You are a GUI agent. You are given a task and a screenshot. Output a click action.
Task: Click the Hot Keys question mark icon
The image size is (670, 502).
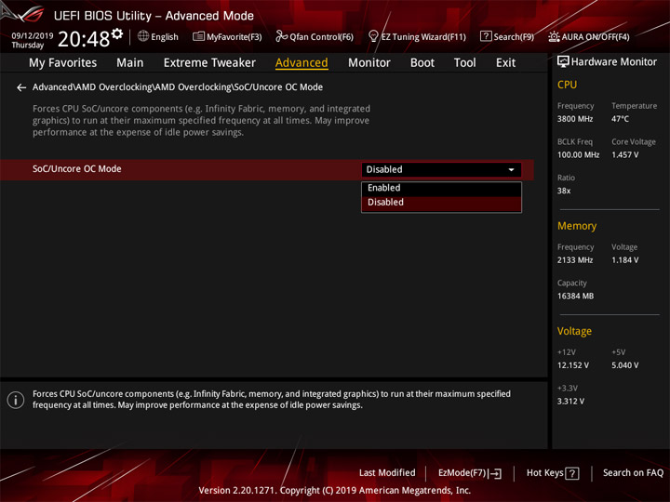pyautogui.click(x=572, y=473)
